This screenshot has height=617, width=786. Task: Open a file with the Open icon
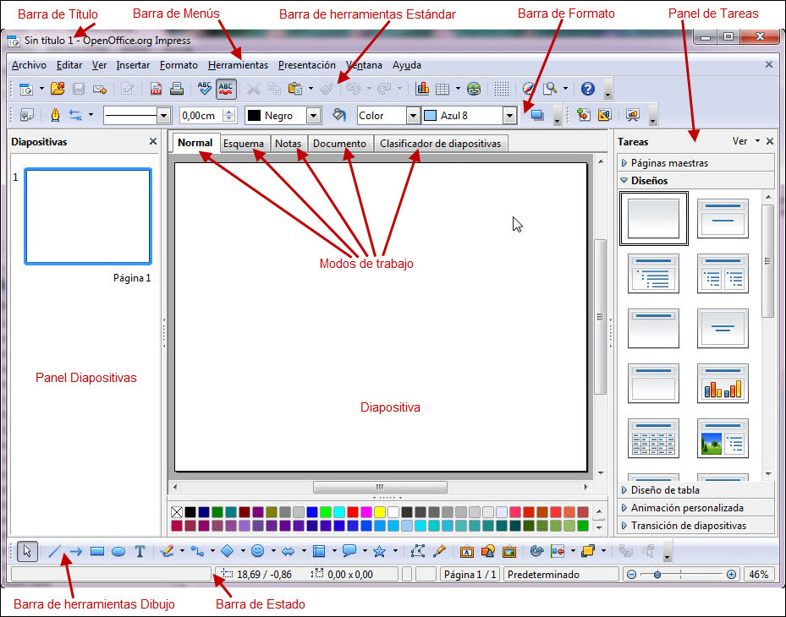coord(58,89)
